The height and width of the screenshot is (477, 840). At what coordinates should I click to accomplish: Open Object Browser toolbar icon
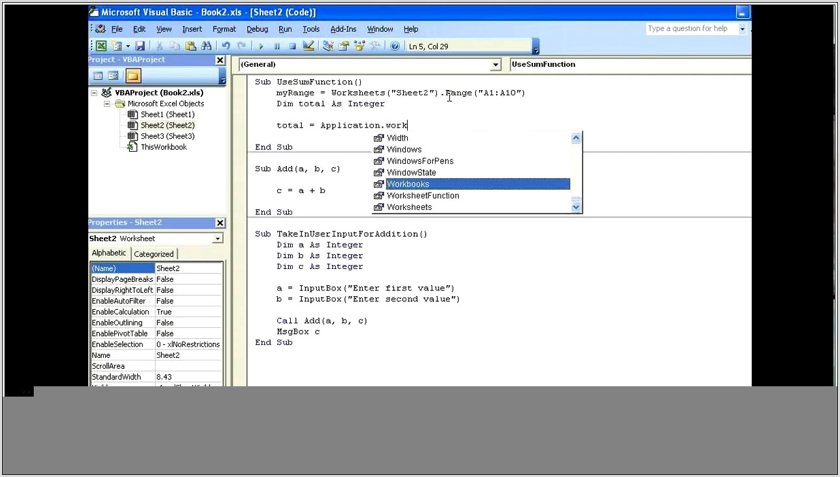359,46
